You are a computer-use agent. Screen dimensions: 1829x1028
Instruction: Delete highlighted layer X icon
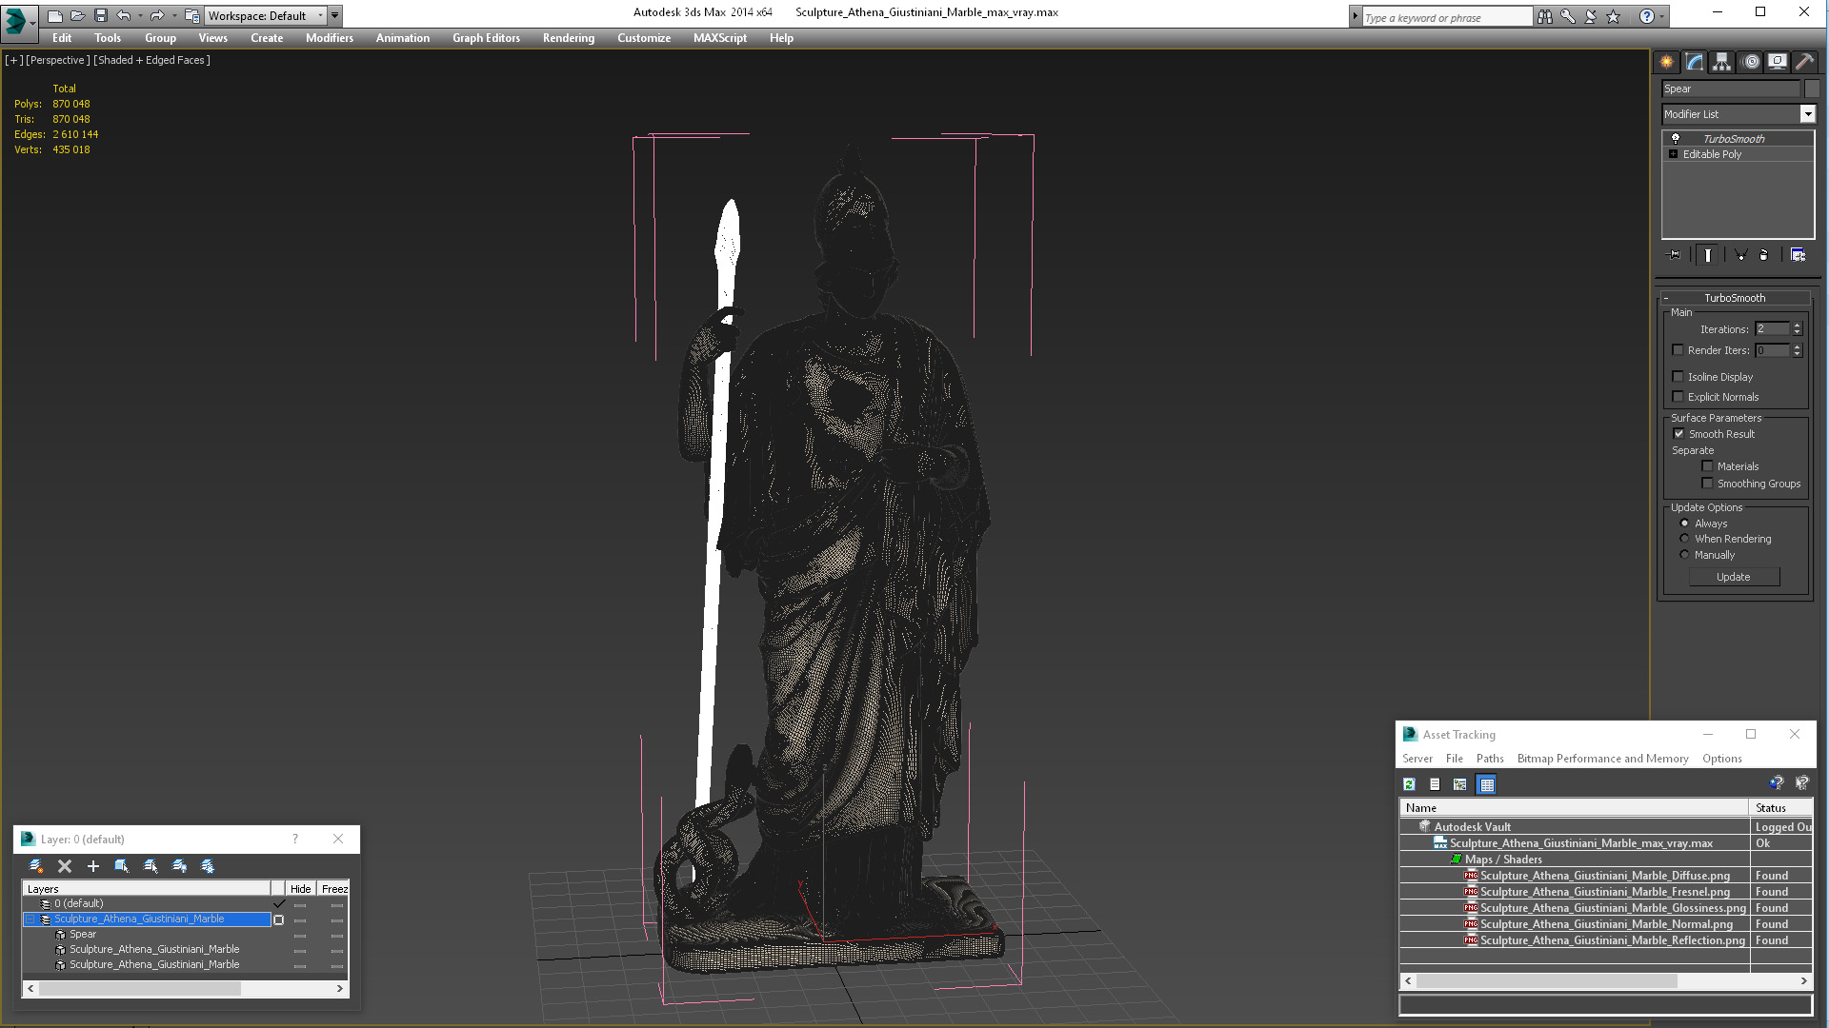coord(65,866)
